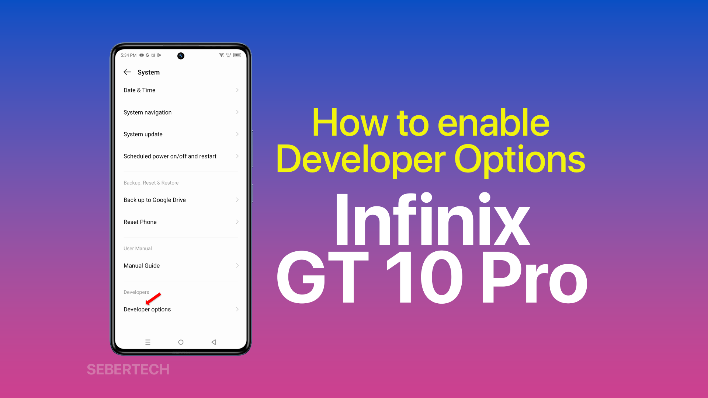The height and width of the screenshot is (398, 708).
Task: Tap the recents navigation bar icon
Action: click(147, 342)
